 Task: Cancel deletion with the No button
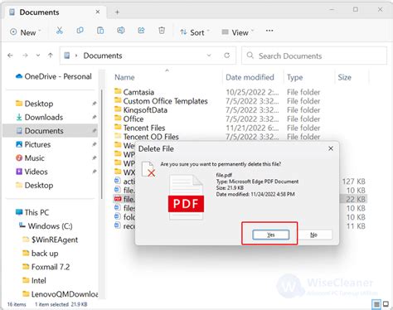[x=314, y=235]
